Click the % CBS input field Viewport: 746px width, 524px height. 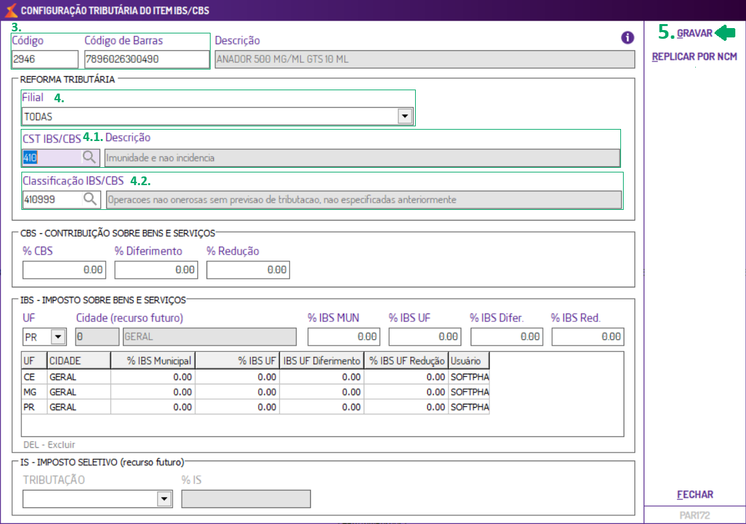coord(64,270)
